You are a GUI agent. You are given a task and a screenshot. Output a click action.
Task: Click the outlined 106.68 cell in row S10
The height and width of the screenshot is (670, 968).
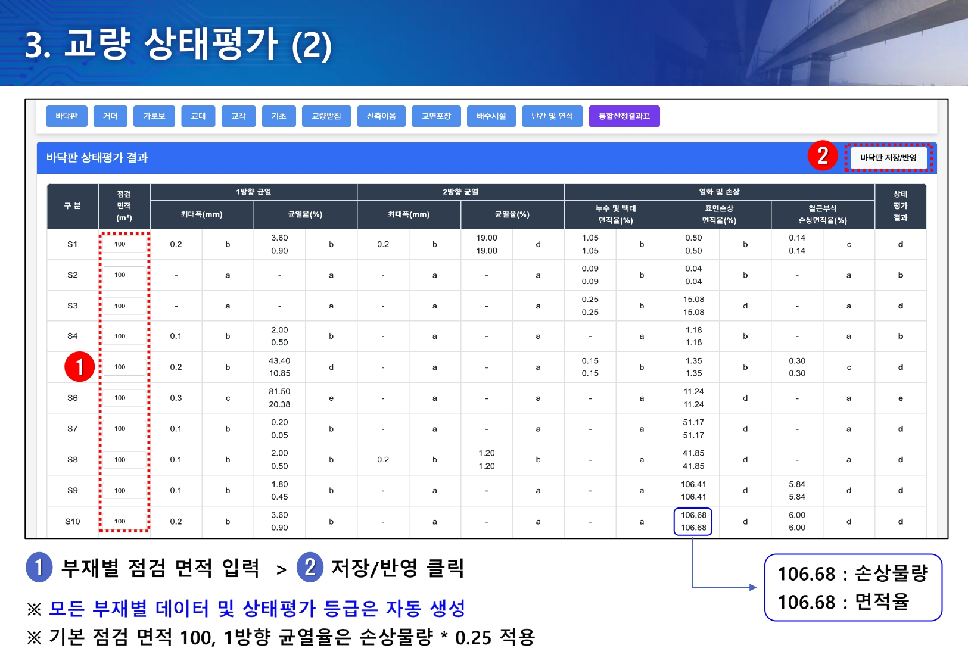point(693,522)
